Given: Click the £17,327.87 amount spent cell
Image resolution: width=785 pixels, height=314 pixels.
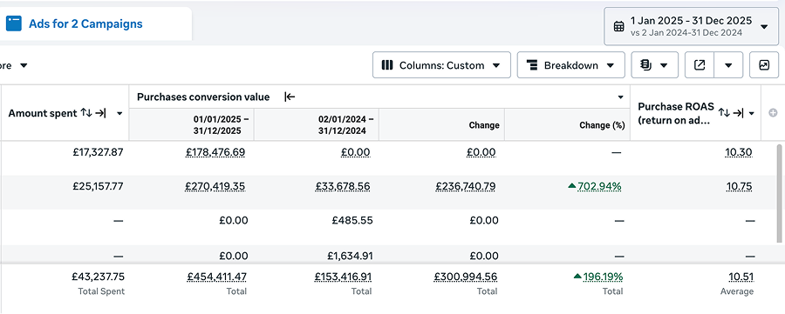Looking at the screenshot, I should coord(98,152).
